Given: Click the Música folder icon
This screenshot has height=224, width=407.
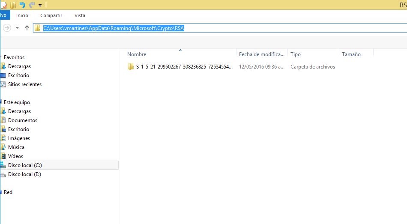Looking at the screenshot, I should 3,147.
